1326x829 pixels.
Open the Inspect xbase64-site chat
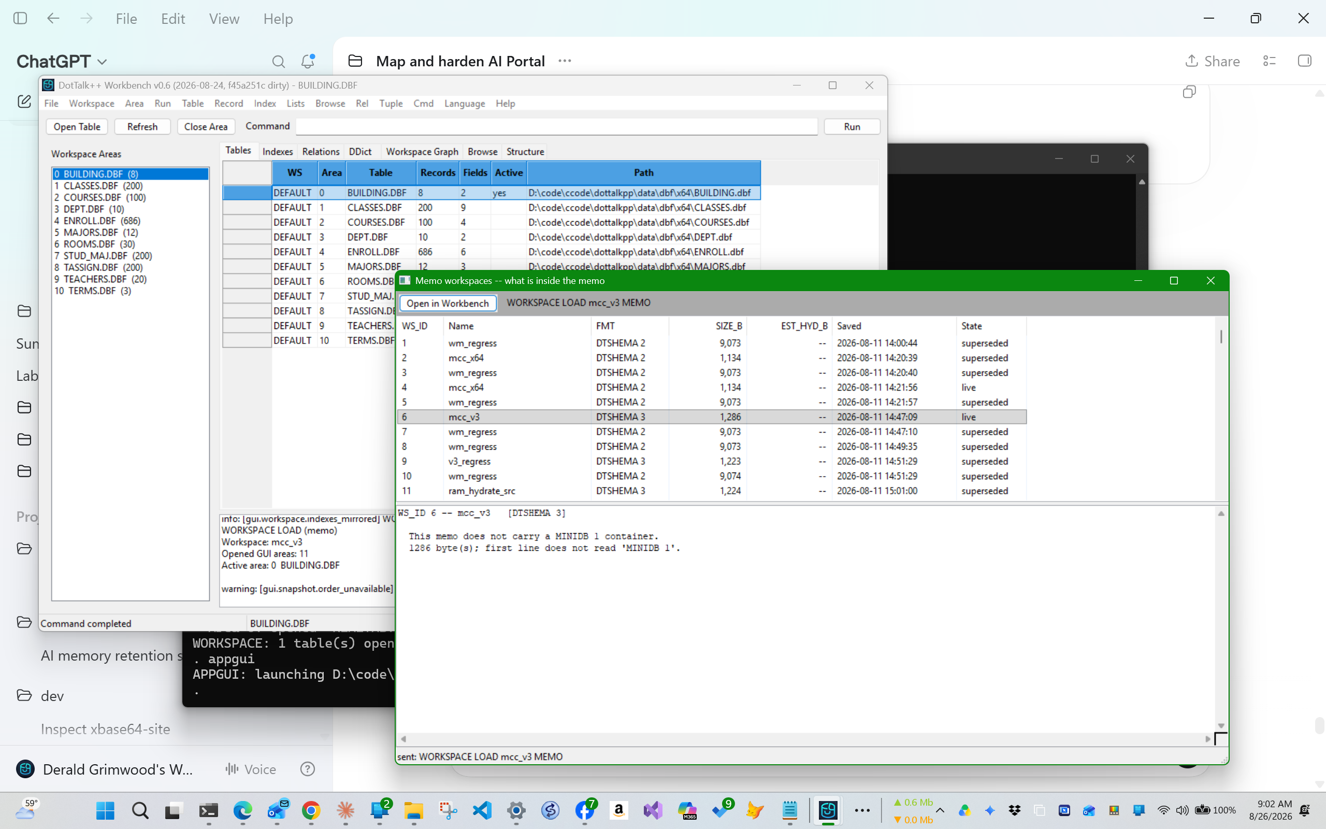coord(105,728)
